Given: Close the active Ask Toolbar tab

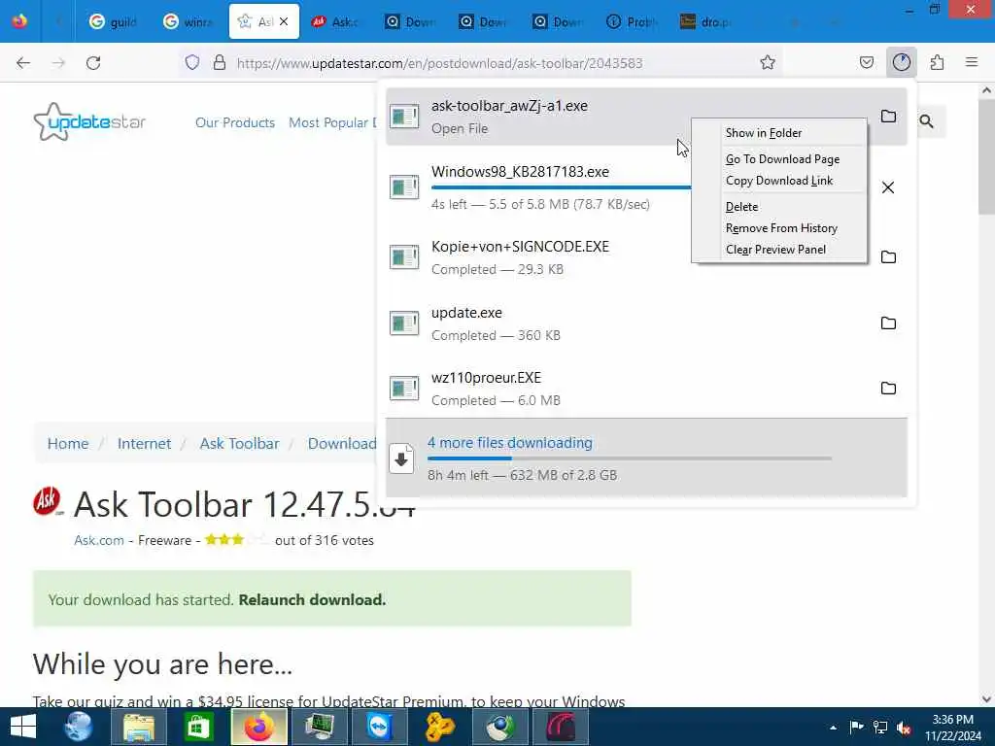Looking at the screenshot, I should (284, 21).
